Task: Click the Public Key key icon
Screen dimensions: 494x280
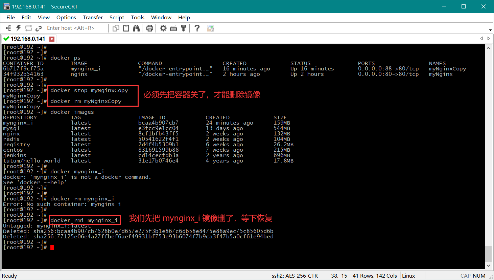Action: (x=184, y=28)
